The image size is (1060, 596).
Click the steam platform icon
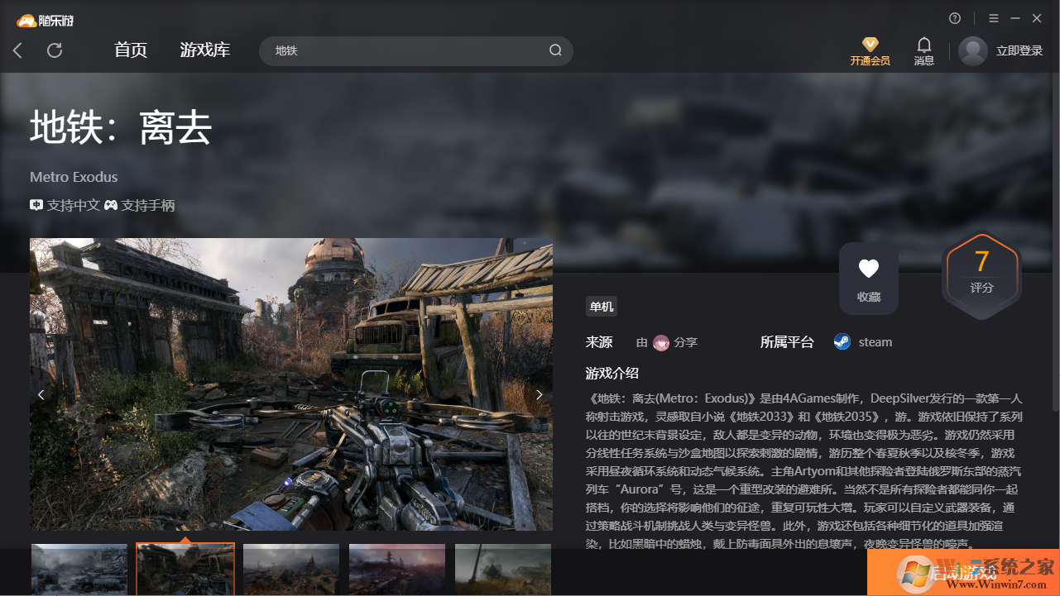pos(842,341)
